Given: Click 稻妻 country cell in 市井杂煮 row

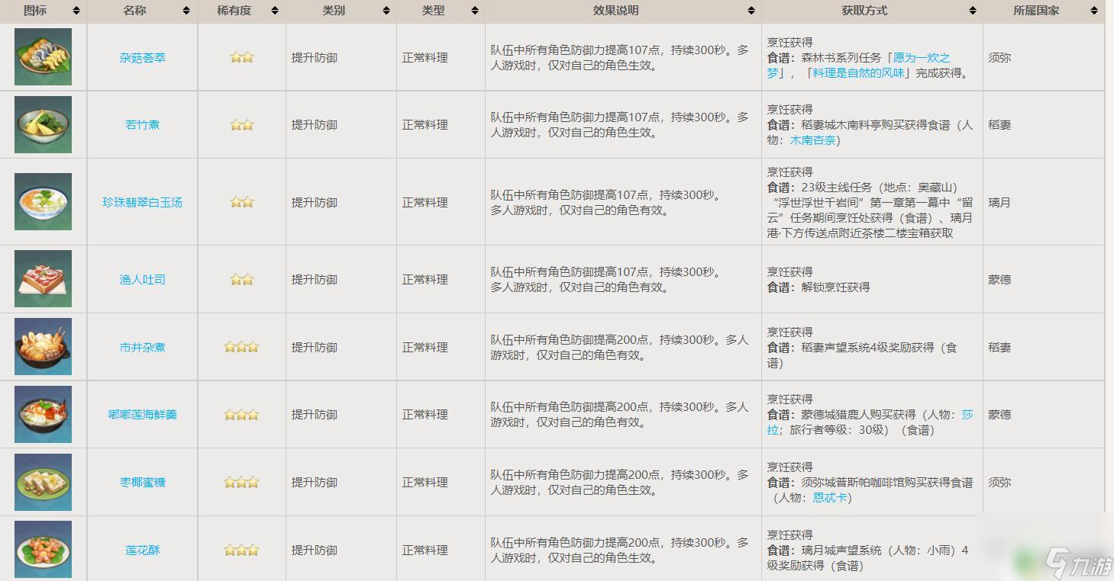Looking at the screenshot, I should (x=999, y=347).
